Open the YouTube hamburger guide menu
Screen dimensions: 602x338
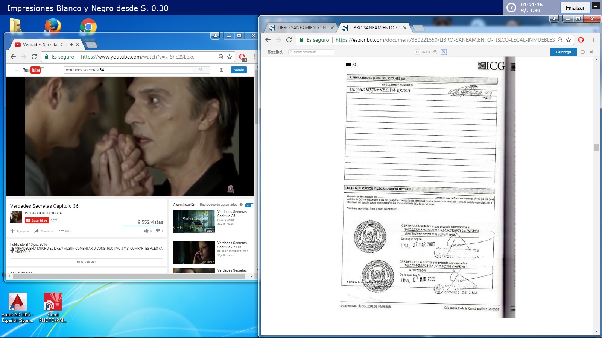pyautogui.click(x=17, y=70)
